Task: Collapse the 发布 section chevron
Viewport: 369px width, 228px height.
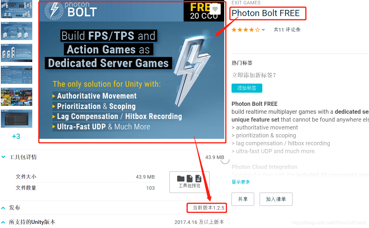Action: pos(3,208)
